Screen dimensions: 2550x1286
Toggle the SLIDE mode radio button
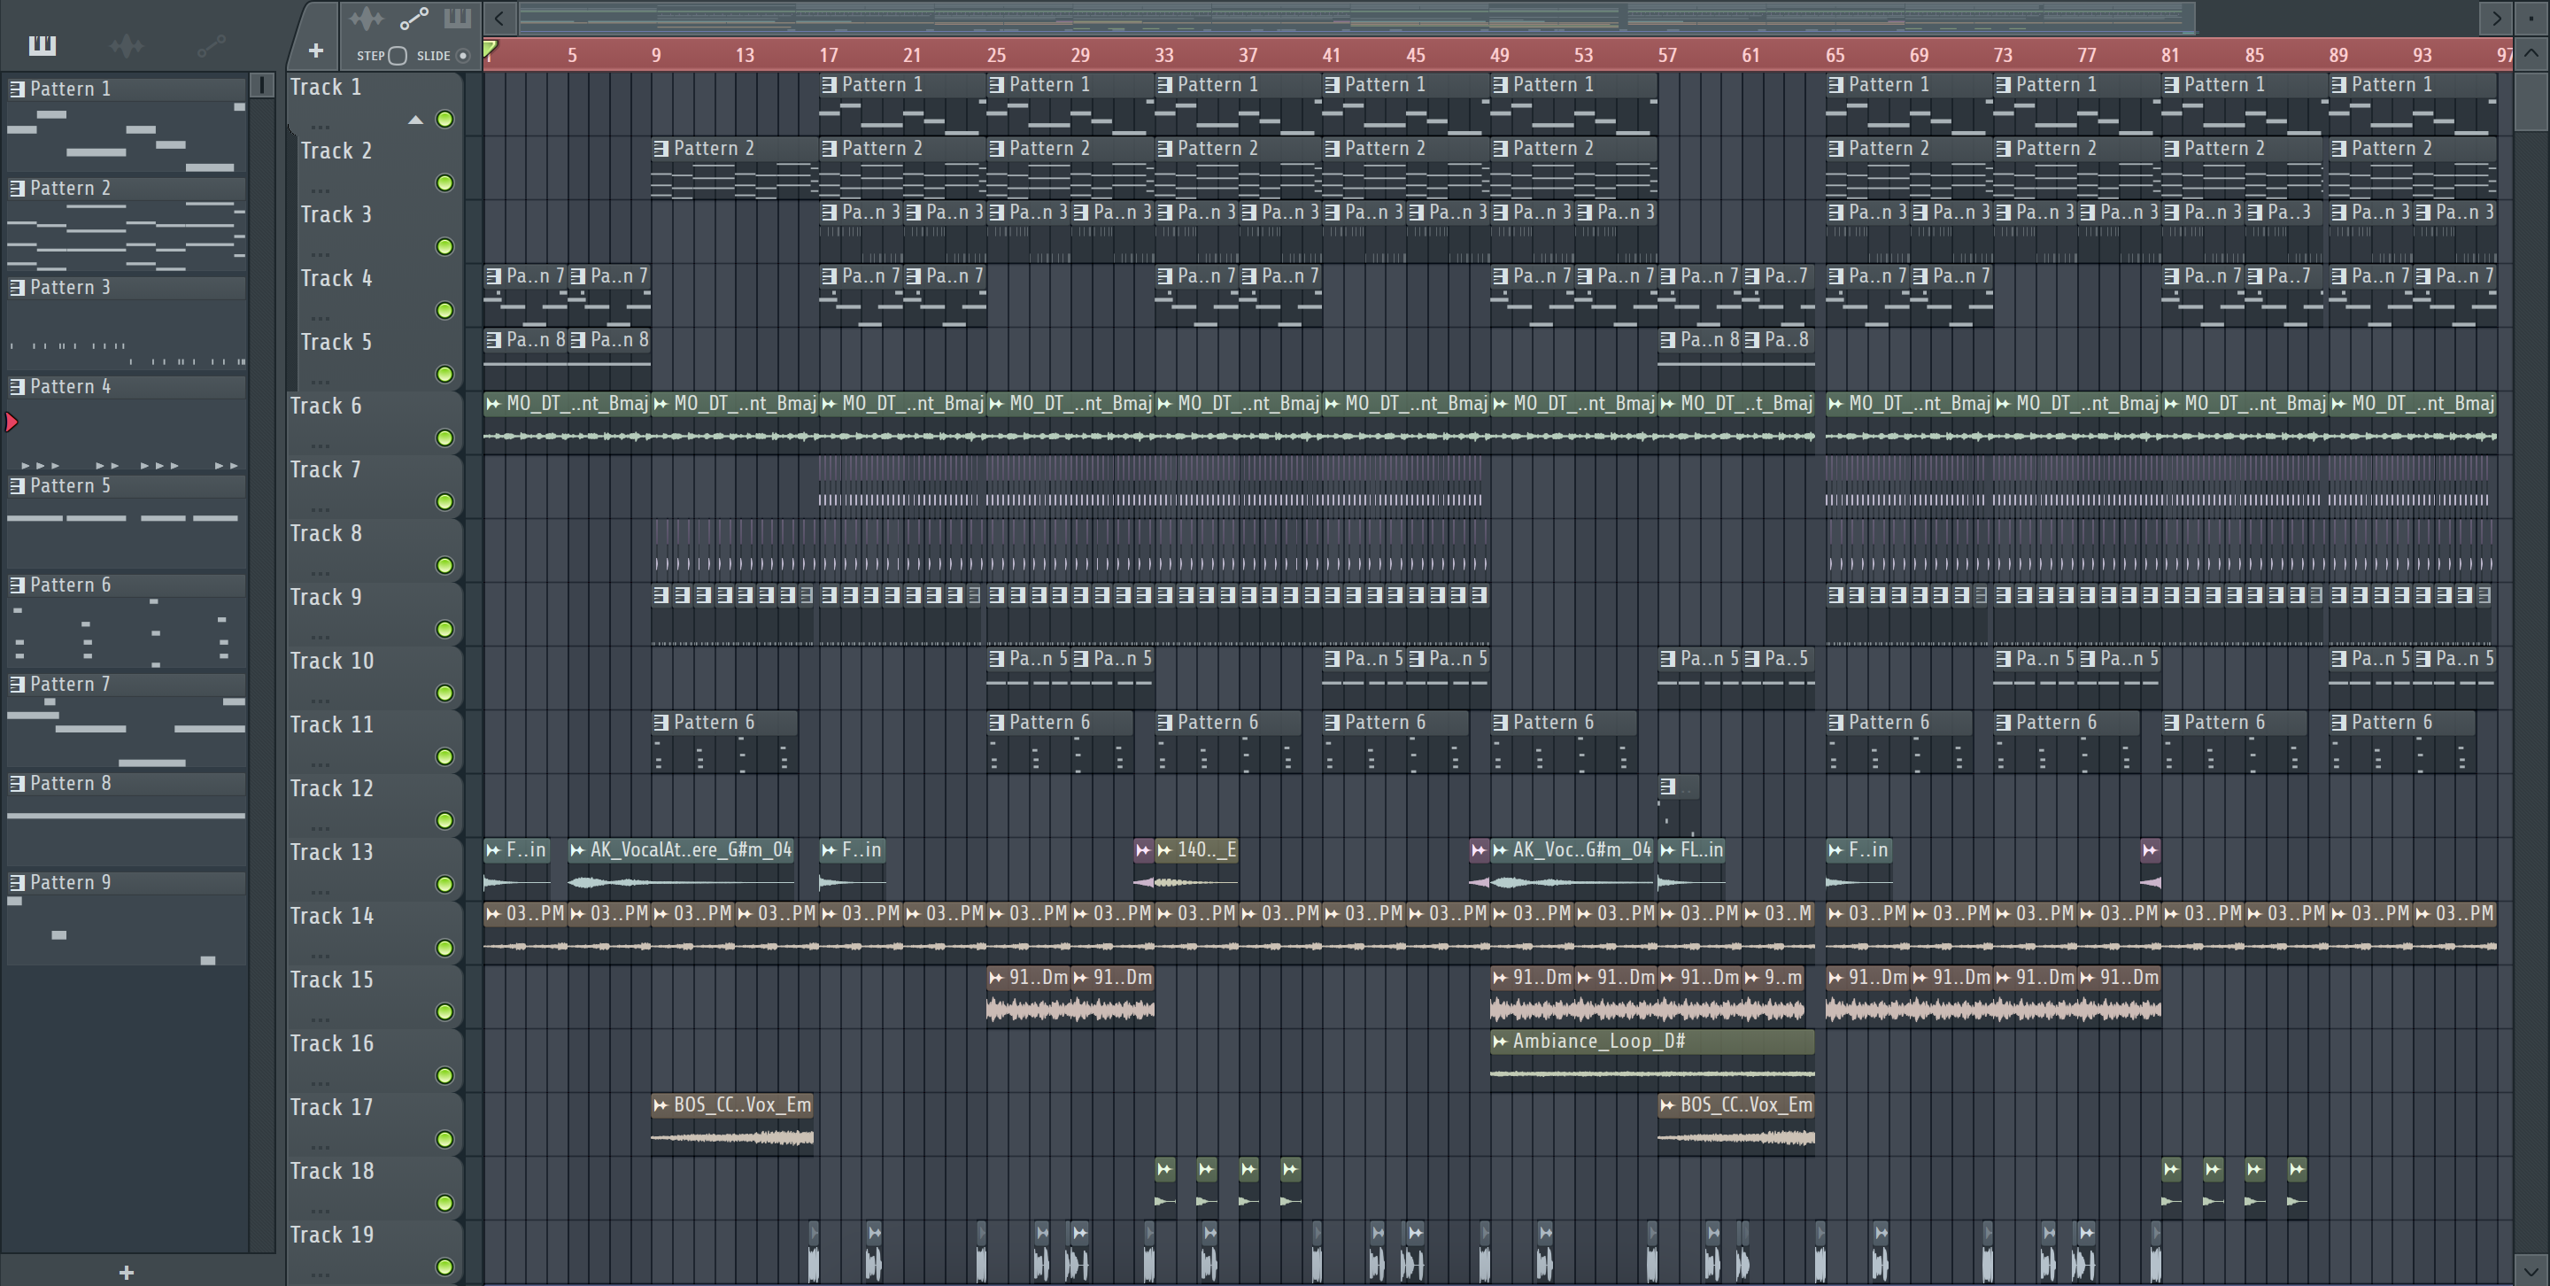pos(462,56)
